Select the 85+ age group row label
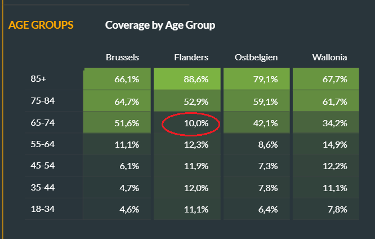This screenshot has height=239, width=375. tap(39, 79)
